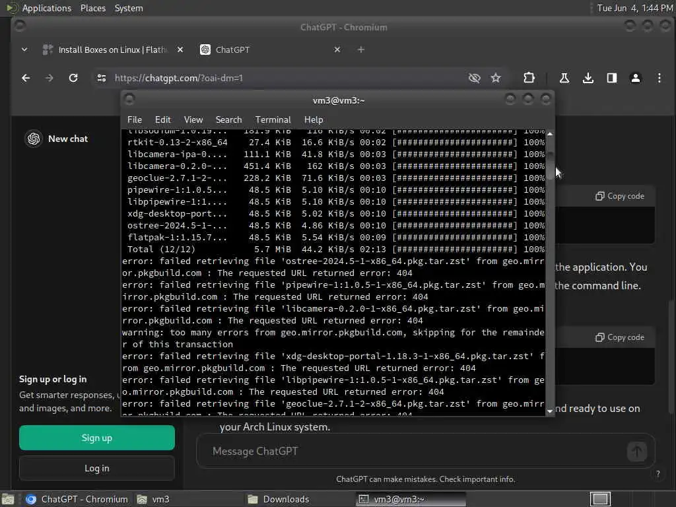Screen dimensions: 676x507
Task: Click the crossed-out eye icon in address bar
Action: [474, 78]
